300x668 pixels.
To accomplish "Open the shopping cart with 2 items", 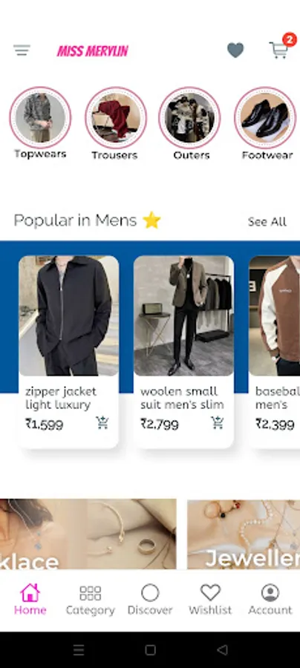I will point(281,47).
